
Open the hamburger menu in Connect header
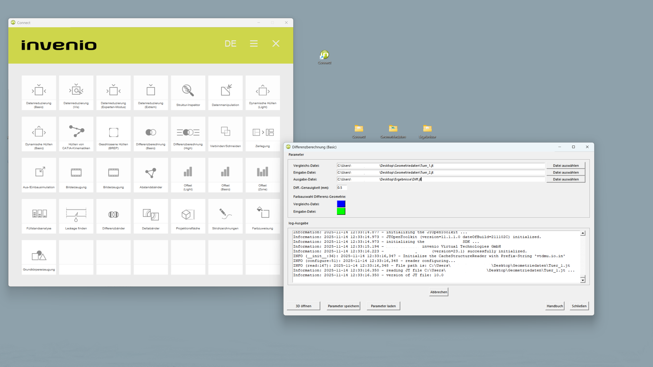coord(254,44)
